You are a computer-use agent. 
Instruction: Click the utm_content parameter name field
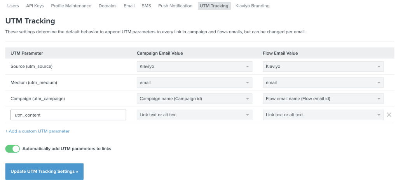pyautogui.click(x=68, y=115)
